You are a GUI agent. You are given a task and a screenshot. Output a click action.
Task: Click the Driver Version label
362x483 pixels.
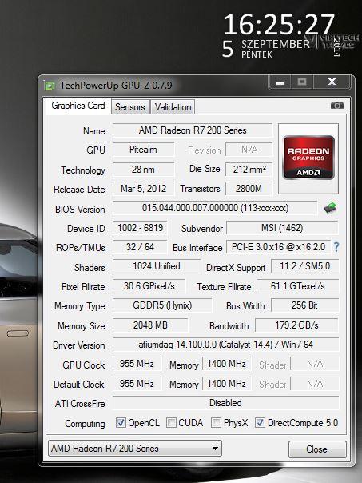[79, 345]
